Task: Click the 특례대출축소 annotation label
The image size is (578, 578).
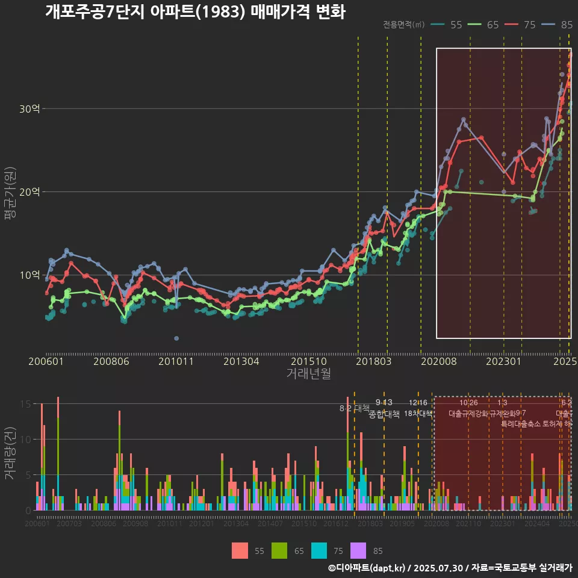Action: [x=520, y=424]
